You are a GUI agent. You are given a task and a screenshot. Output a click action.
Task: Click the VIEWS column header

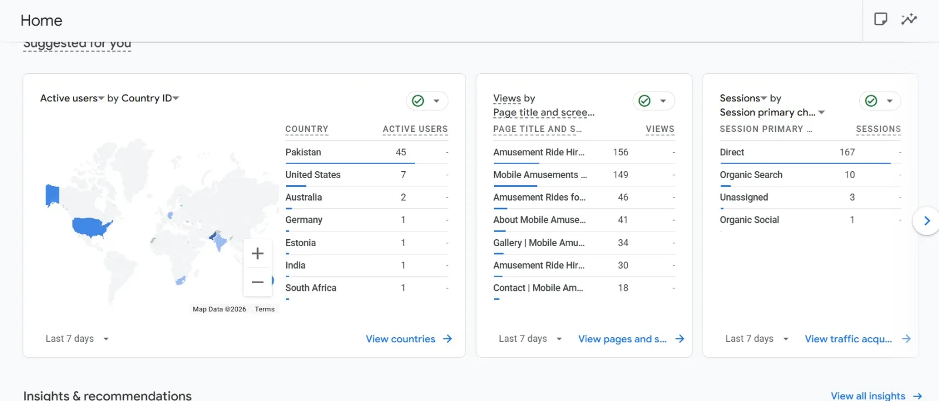pos(660,130)
